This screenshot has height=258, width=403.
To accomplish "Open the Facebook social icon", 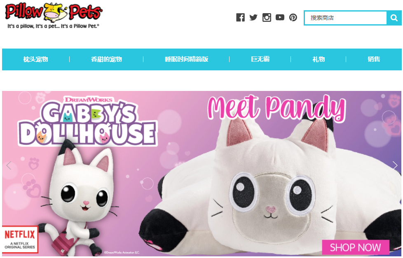I will click(x=240, y=17).
